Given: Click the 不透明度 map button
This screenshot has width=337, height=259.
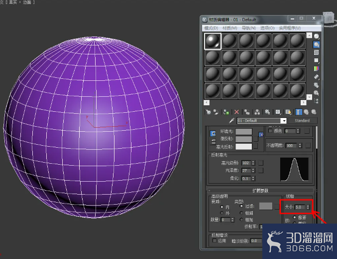Looking at the screenshot, I should tap(308, 146).
